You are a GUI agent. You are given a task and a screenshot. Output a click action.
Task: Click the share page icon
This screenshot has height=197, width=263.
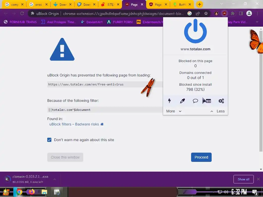tap(198, 14)
